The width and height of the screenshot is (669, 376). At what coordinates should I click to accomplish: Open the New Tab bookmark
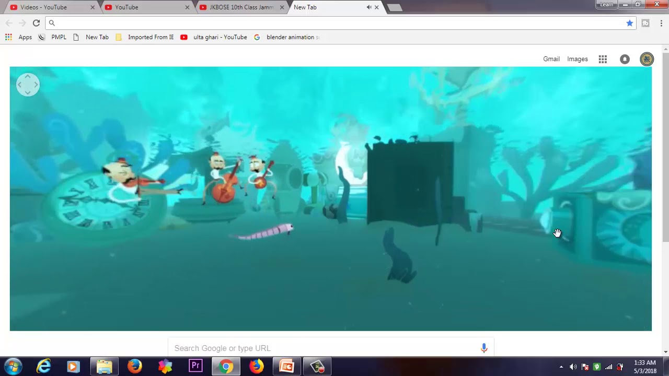click(x=90, y=37)
